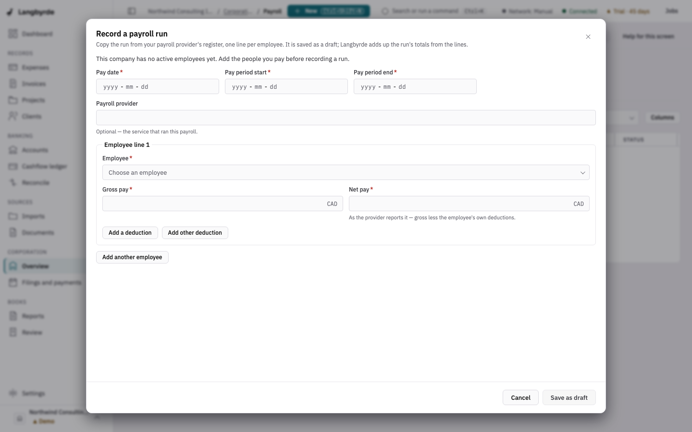Toggle the sidebar panel icon in top bar
The height and width of the screenshot is (432, 692).
132,11
